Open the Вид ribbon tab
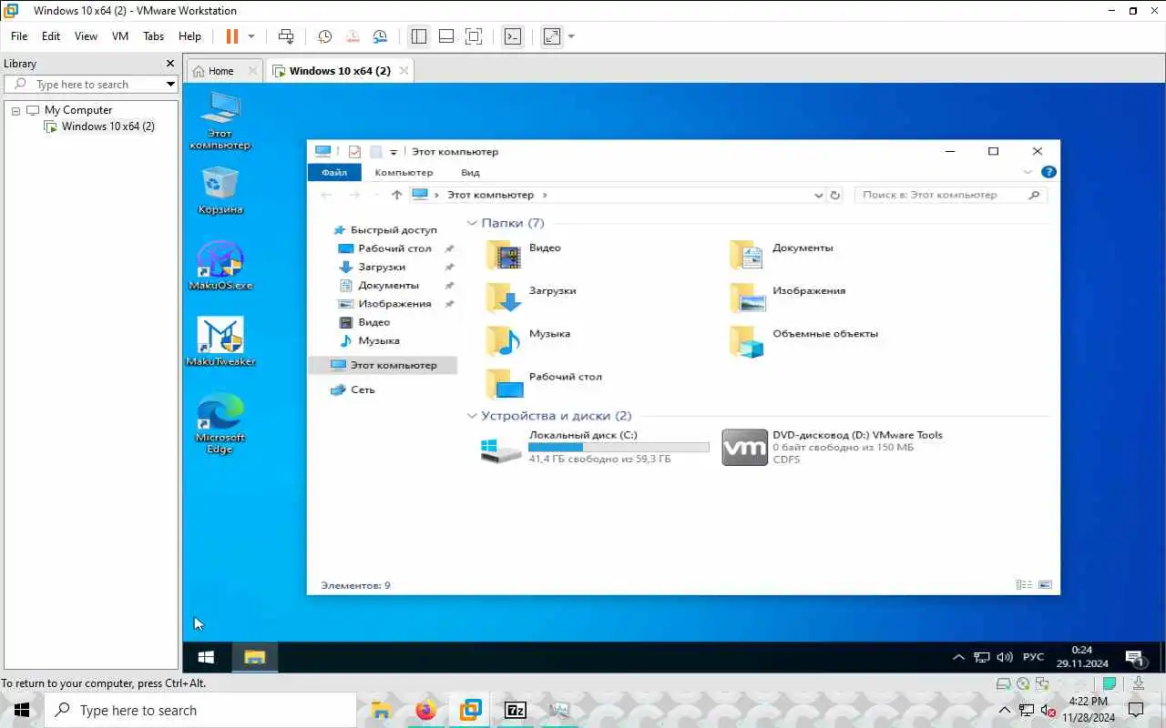Image resolution: width=1166 pixels, height=728 pixels. coord(470,172)
